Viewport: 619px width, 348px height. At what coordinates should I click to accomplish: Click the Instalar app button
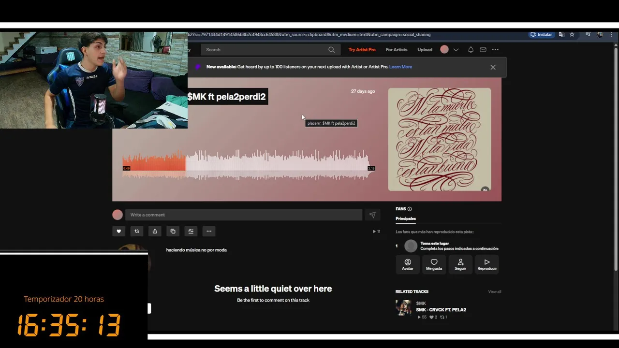tap(541, 34)
